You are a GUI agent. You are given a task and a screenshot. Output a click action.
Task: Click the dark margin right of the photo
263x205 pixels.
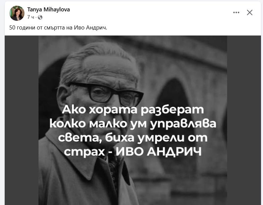[244, 120]
